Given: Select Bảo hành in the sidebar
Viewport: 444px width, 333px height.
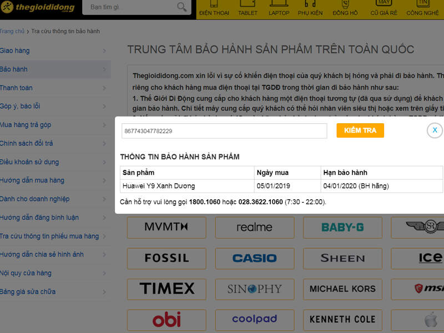Looking at the screenshot, I should point(54,69).
